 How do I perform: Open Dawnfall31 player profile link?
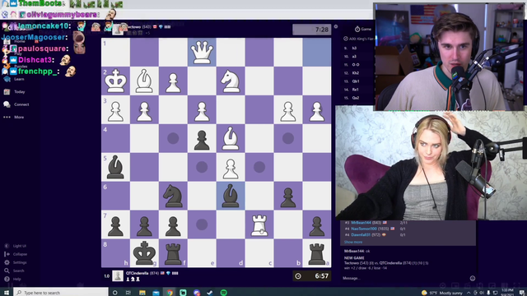pyautogui.click(x=361, y=234)
